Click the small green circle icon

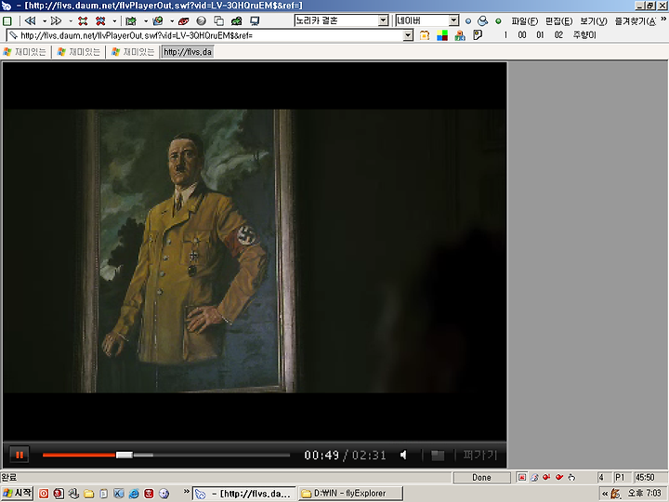[498, 20]
